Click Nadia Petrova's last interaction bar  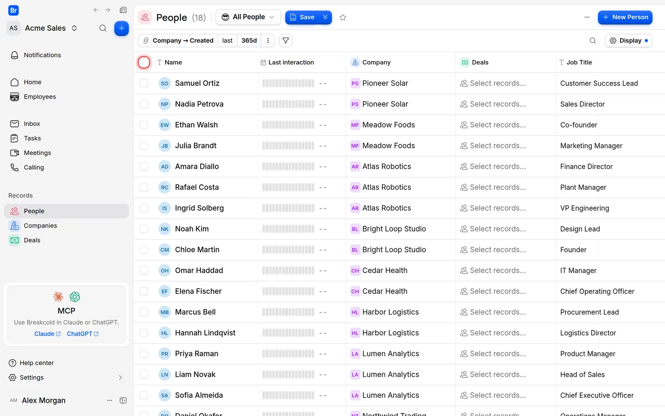pos(288,104)
